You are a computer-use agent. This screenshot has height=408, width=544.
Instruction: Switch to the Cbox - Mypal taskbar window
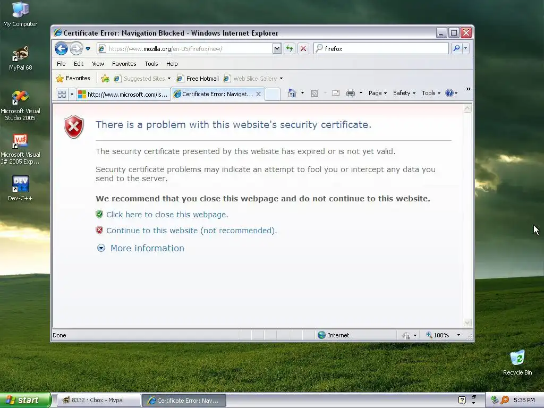pos(98,400)
